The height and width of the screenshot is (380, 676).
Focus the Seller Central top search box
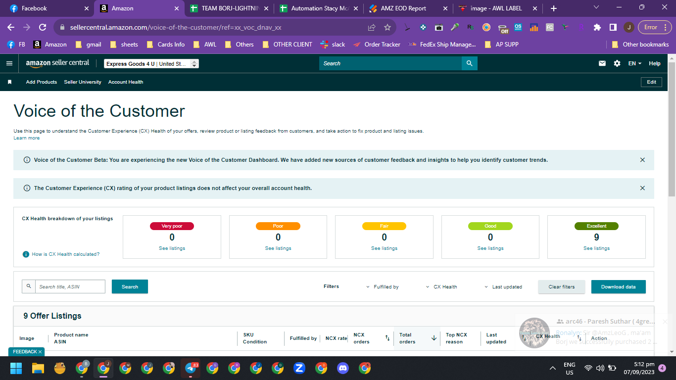coord(390,63)
